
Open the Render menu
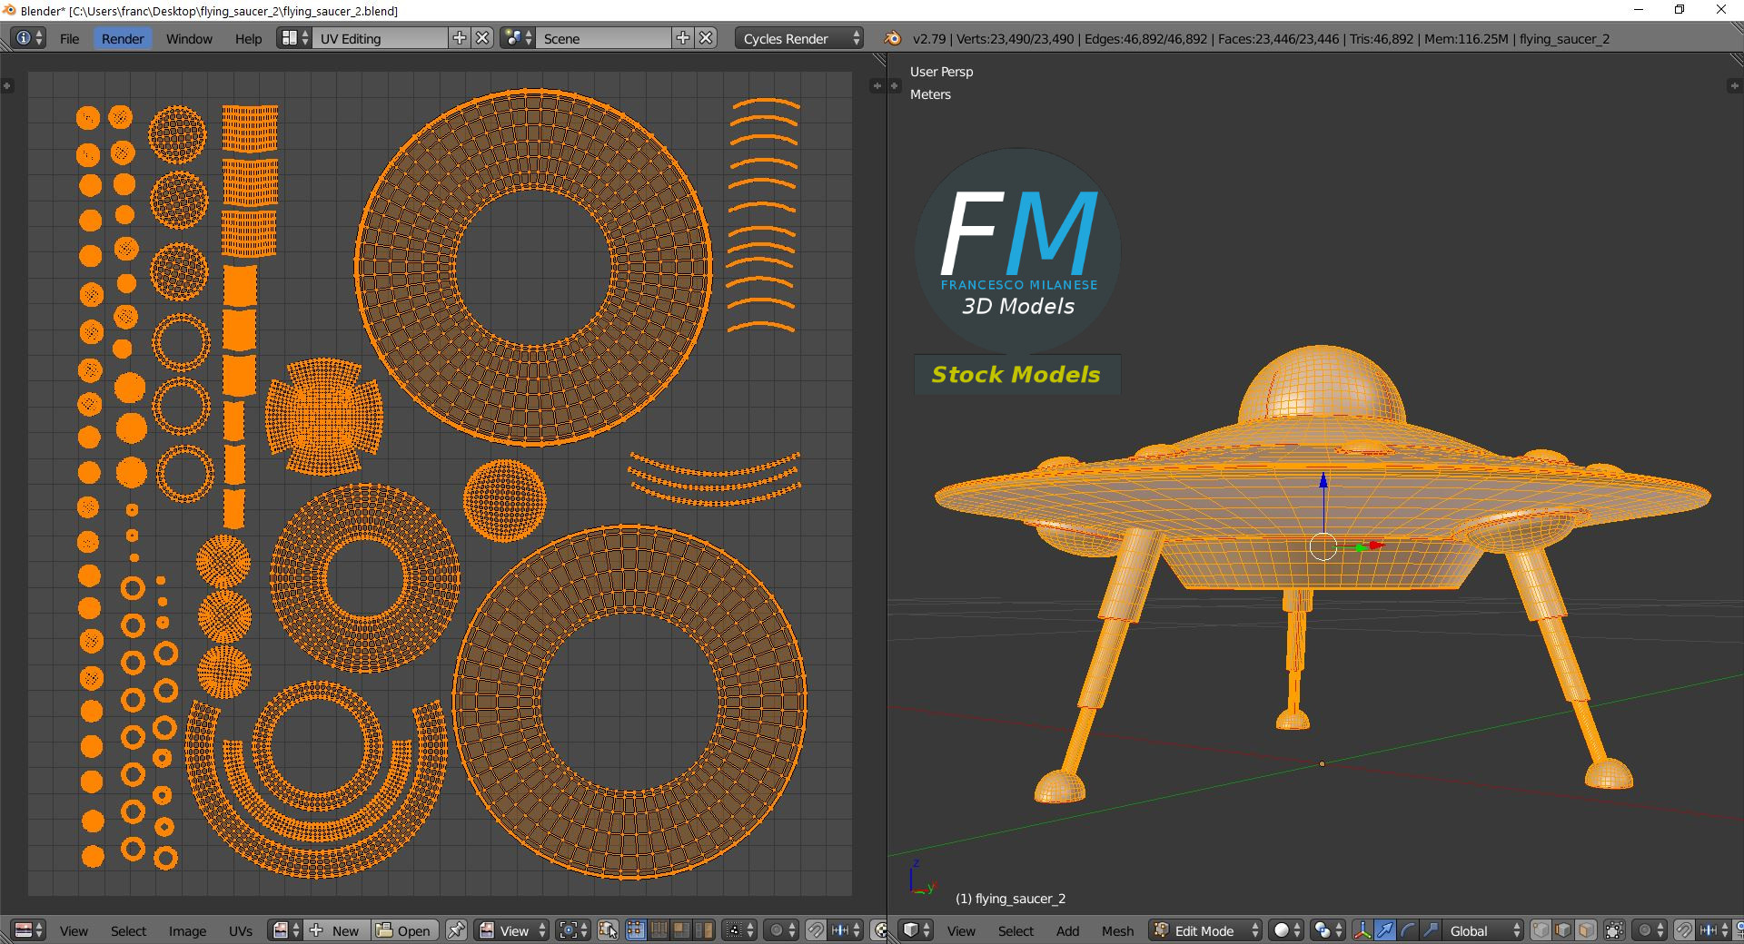[123, 38]
